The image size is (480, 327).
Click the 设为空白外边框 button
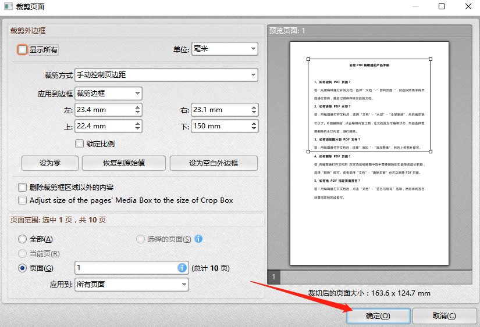(214, 163)
